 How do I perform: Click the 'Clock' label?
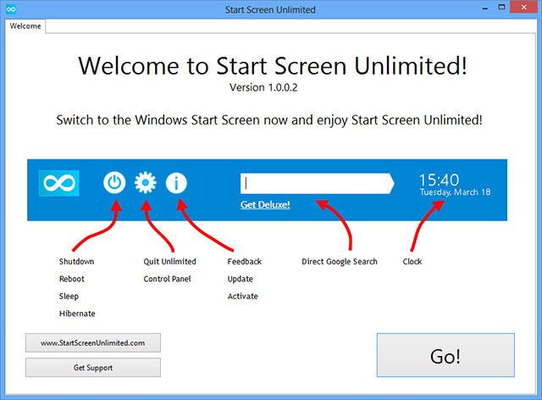[412, 262]
